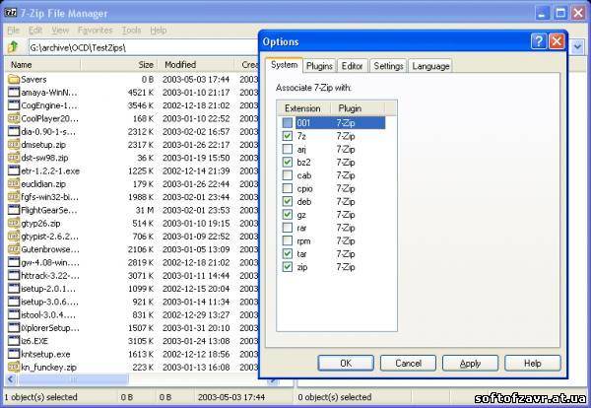Uncheck the gz extension checkbox
This screenshot has width=591, height=408.
288,215
